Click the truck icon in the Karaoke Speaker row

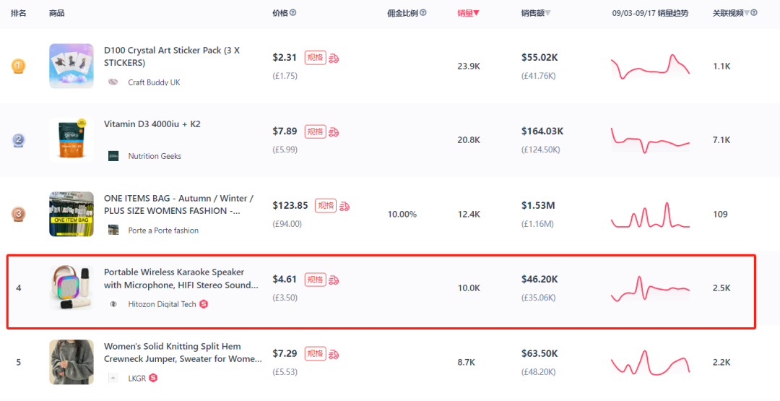[x=334, y=280]
